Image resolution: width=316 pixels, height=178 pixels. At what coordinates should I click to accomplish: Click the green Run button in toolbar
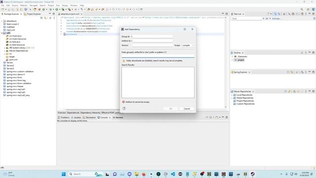[x=57, y=9]
